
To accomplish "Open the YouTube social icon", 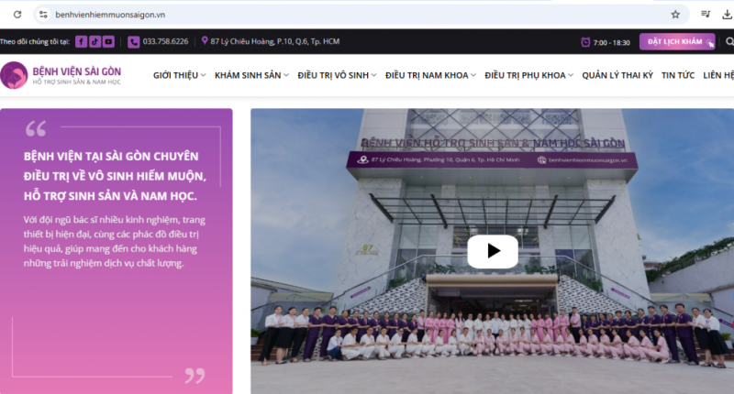I will coord(108,41).
